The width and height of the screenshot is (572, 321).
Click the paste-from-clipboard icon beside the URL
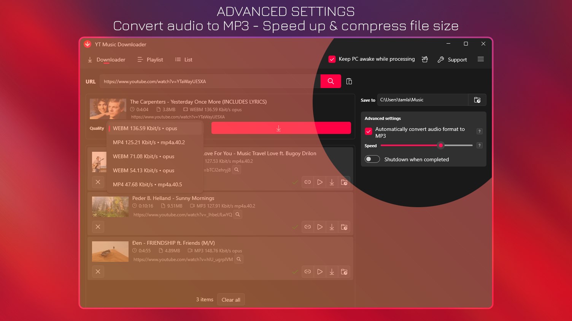[x=349, y=81]
